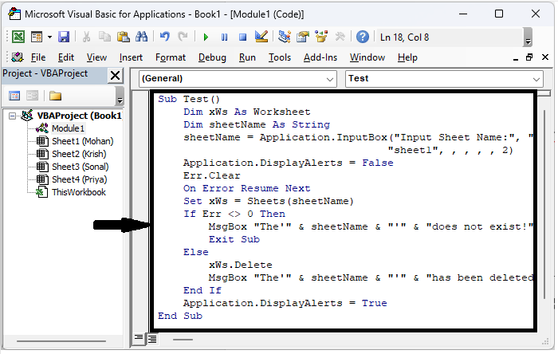
Task: Open the File menu
Action: pyautogui.click(x=38, y=57)
